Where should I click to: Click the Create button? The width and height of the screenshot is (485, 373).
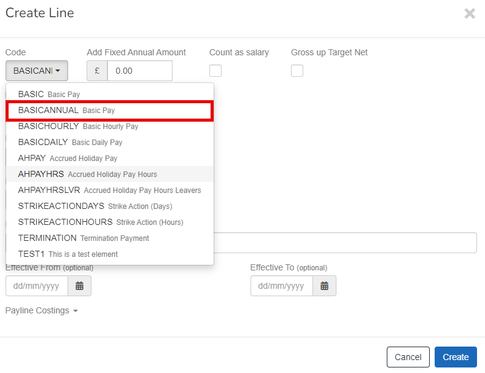tap(456, 357)
